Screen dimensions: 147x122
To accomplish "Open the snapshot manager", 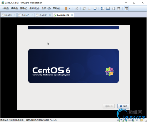I will click(x=95, y=9).
